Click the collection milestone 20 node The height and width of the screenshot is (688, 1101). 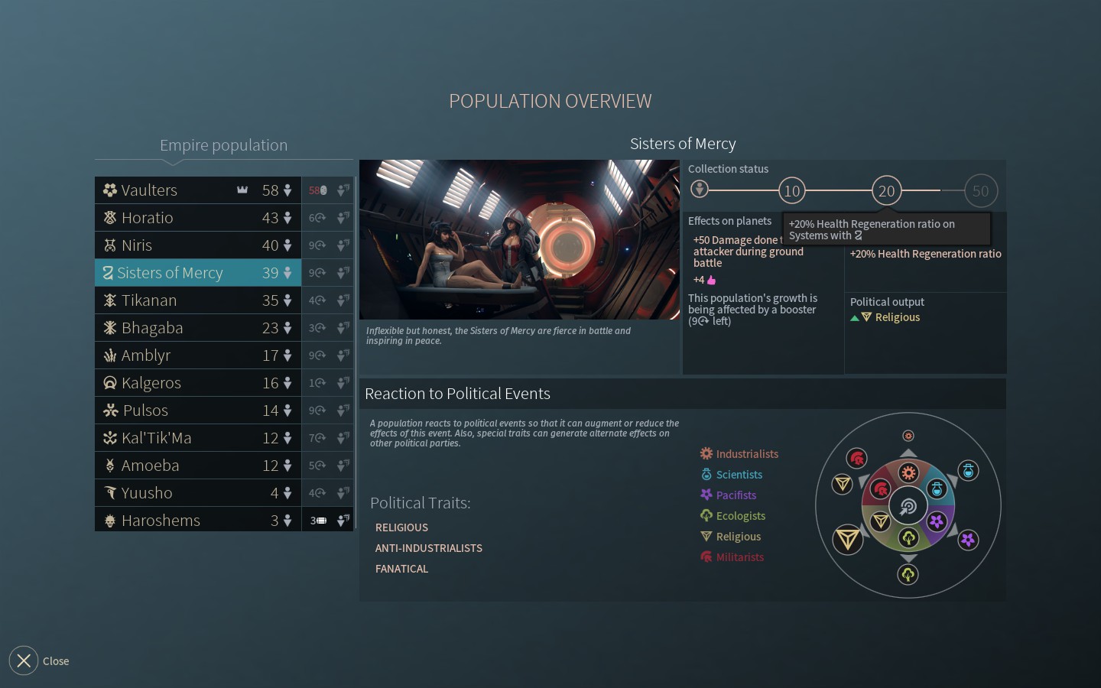tap(886, 190)
